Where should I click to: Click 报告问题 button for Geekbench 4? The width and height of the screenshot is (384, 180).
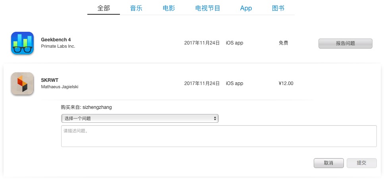[x=345, y=43]
